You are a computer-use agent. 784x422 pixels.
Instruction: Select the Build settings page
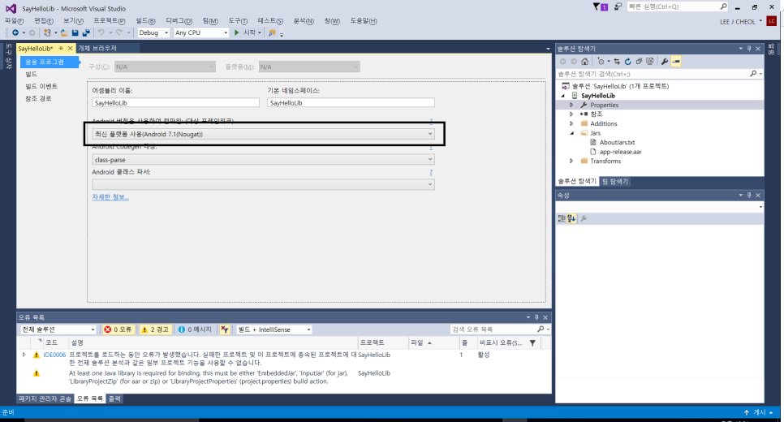tap(32, 74)
